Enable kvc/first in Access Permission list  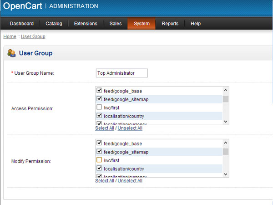coord(99,107)
